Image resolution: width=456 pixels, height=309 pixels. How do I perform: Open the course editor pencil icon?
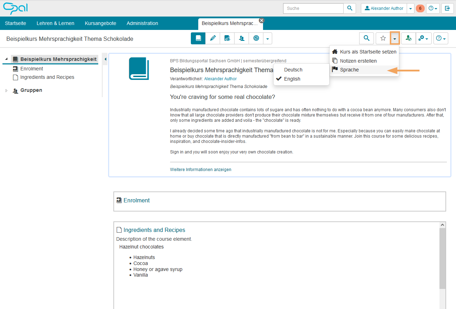coord(213,38)
